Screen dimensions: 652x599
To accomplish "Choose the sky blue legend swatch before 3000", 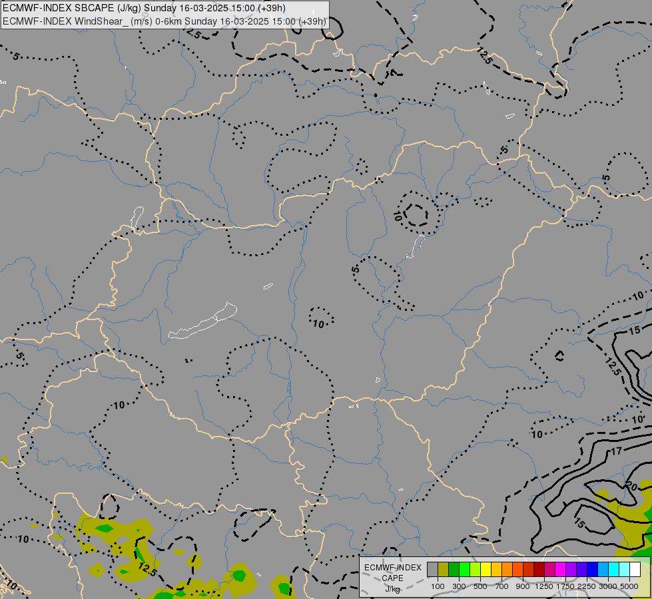I will (x=603, y=569).
